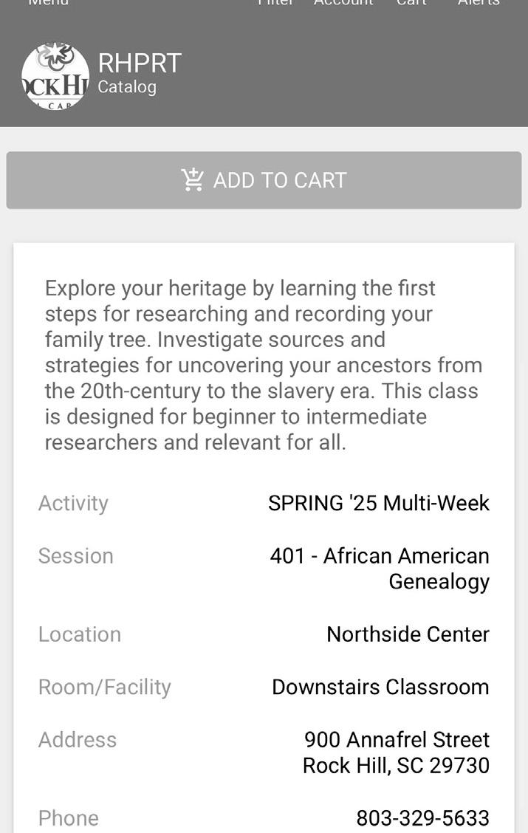This screenshot has height=833, width=528.
Task: Click the RHPRT title text
Action: tap(140, 64)
